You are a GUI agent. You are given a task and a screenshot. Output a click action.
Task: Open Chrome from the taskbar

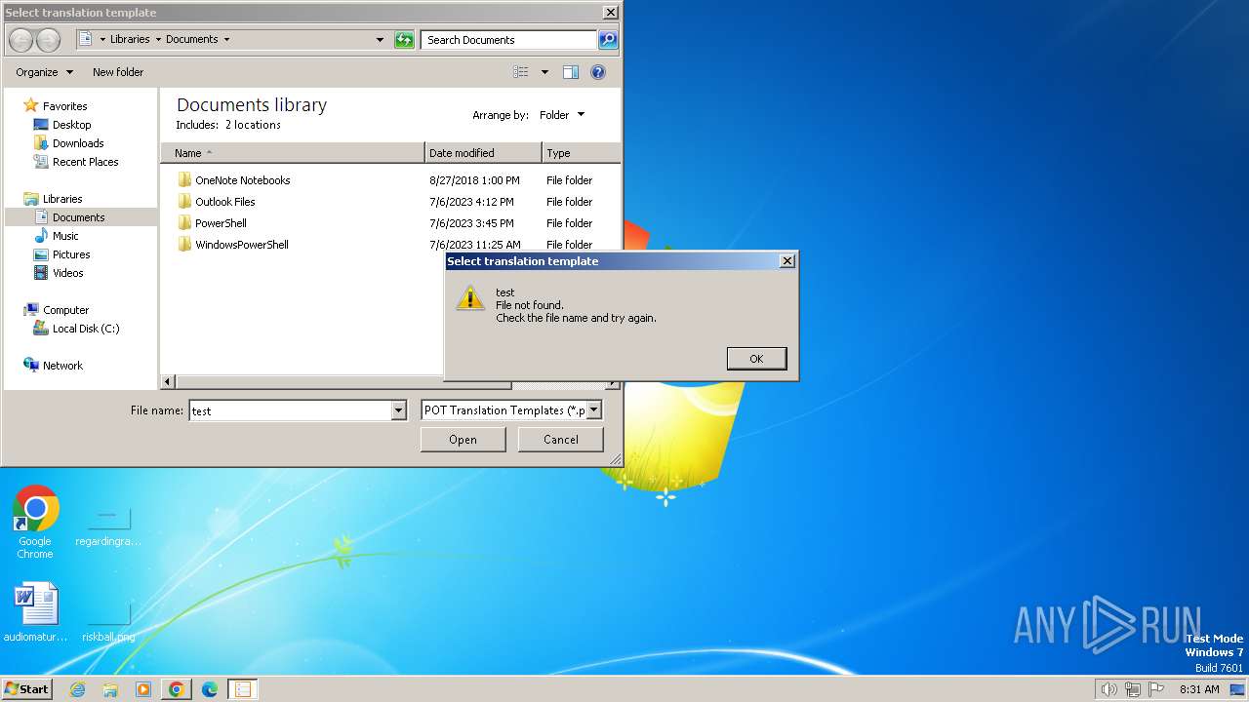pyautogui.click(x=177, y=689)
